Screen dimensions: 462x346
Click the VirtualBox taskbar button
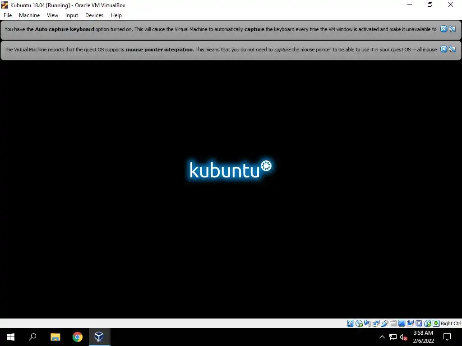(99, 337)
